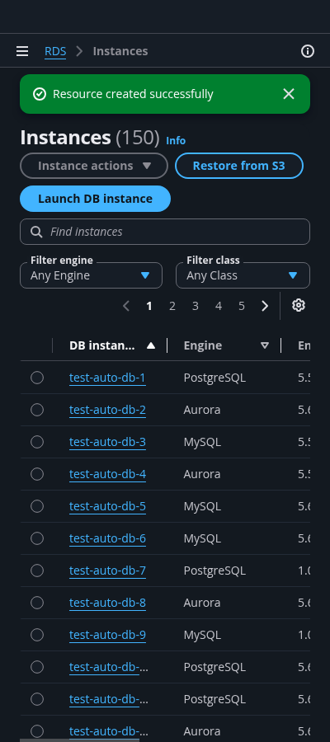Screen dimensions: 330x742
Task: Select radio button for test-auto-db-8
Action: (37, 603)
